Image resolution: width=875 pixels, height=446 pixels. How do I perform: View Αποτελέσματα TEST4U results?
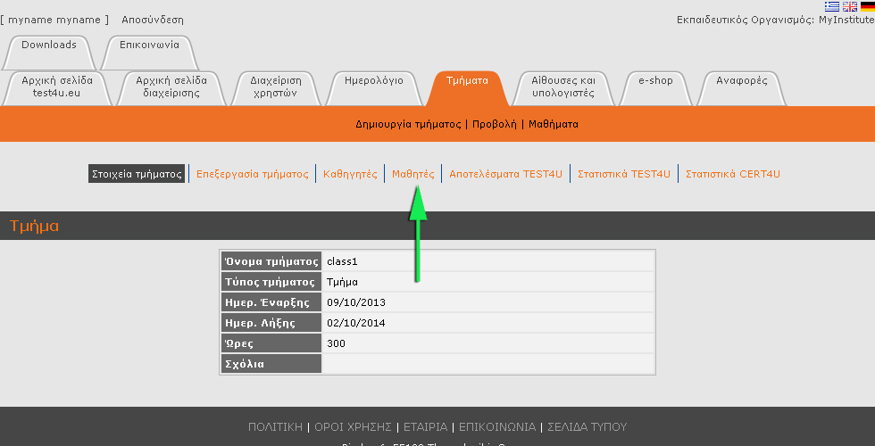[x=506, y=174]
